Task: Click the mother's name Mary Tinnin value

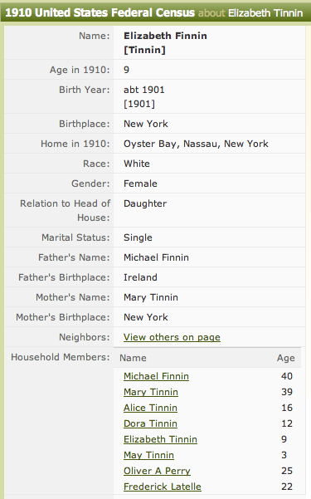Action: point(151,297)
